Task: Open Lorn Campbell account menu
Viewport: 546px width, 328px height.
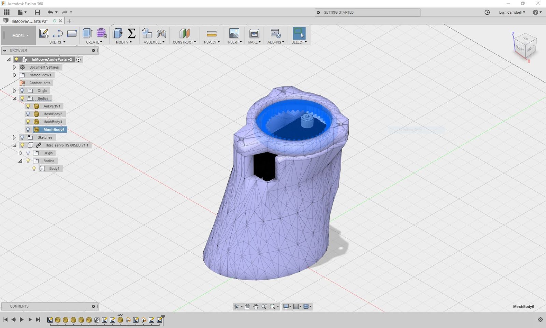Action: point(512,12)
